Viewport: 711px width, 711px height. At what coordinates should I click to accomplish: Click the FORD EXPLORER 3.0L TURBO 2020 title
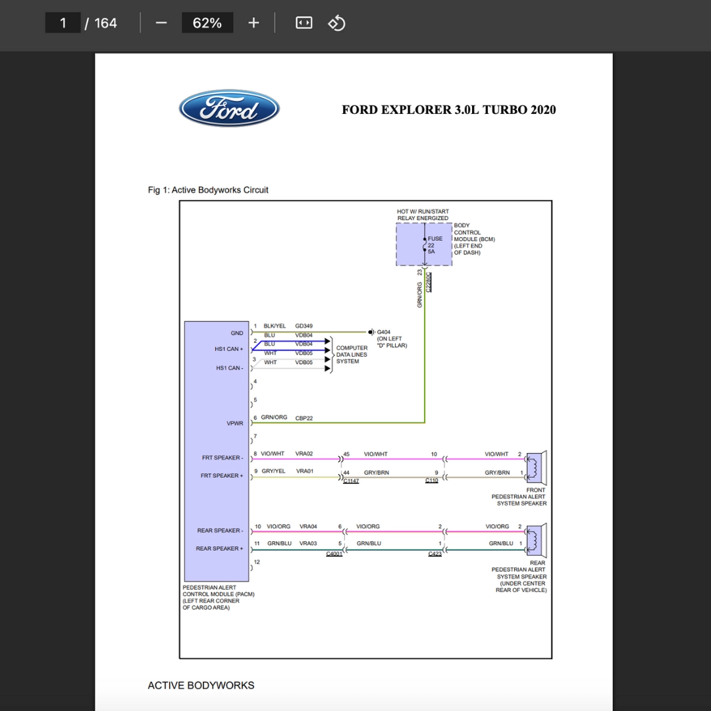click(x=448, y=110)
